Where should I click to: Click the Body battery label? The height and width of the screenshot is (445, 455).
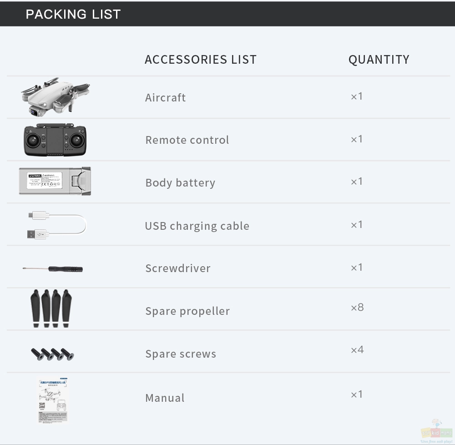[180, 183]
